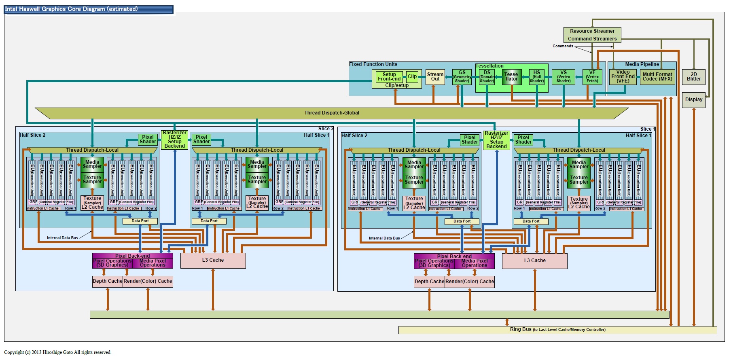Click the Setup Front-end block
Viewport: 731px width, 358px height.
(x=389, y=77)
